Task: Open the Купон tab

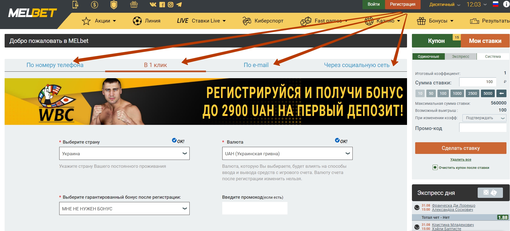Action: click(436, 41)
